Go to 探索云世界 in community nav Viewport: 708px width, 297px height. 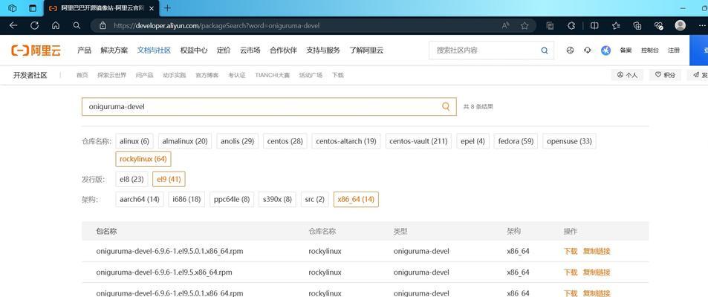point(112,76)
